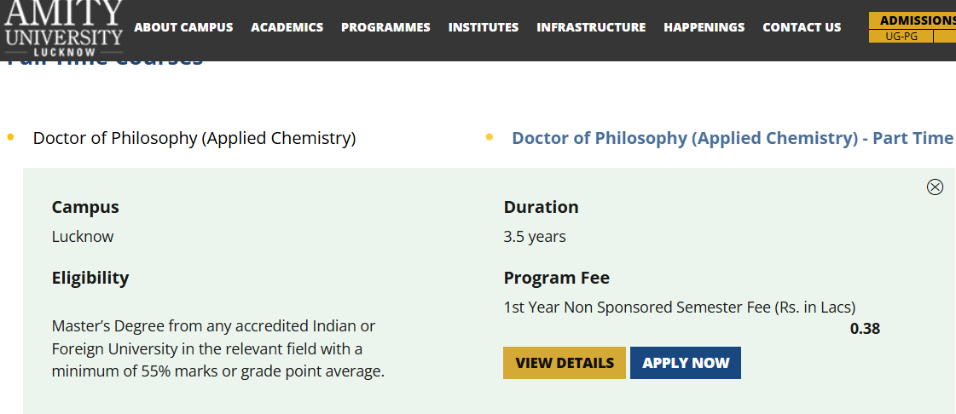The image size is (956, 414).
Task: Click the 3.5 years duration text
Action: [535, 237]
